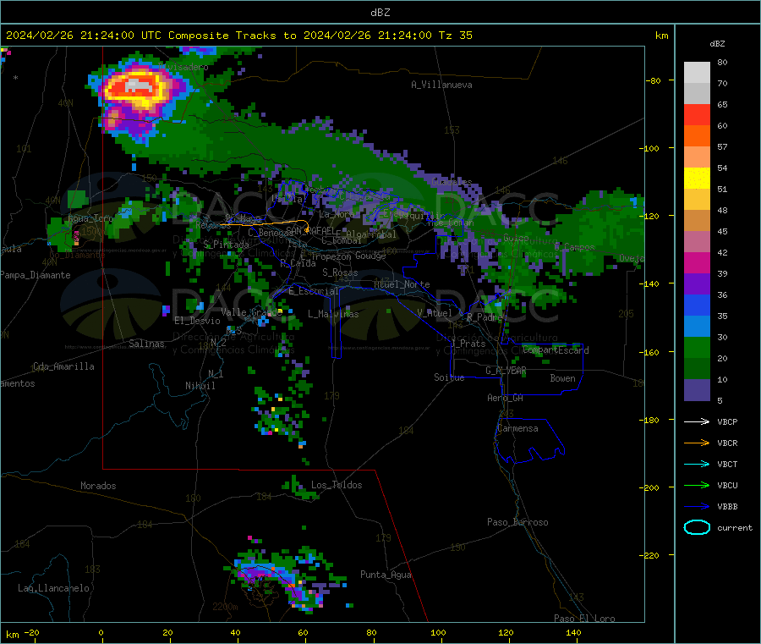Click the white VBCP arrow legend icon

pos(697,421)
